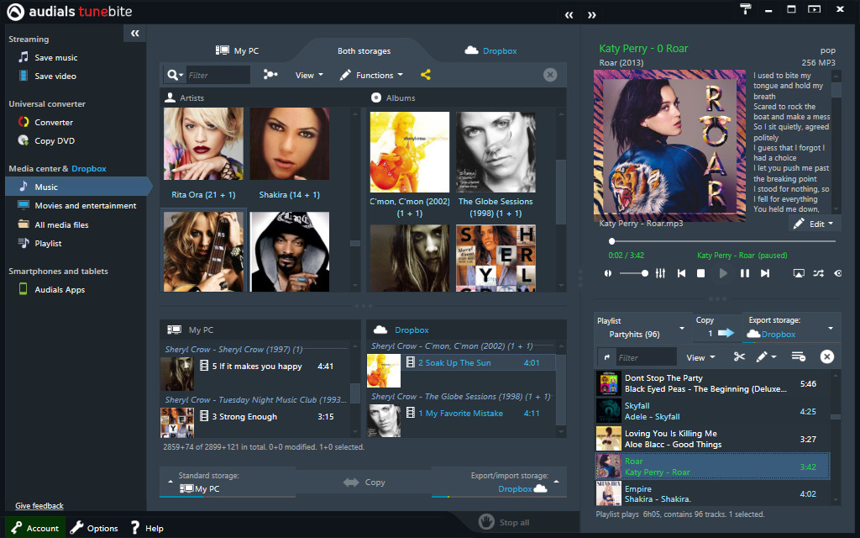This screenshot has height=538, width=860.
Task: Mute the player volume
Action: pyautogui.click(x=607, y=273)
